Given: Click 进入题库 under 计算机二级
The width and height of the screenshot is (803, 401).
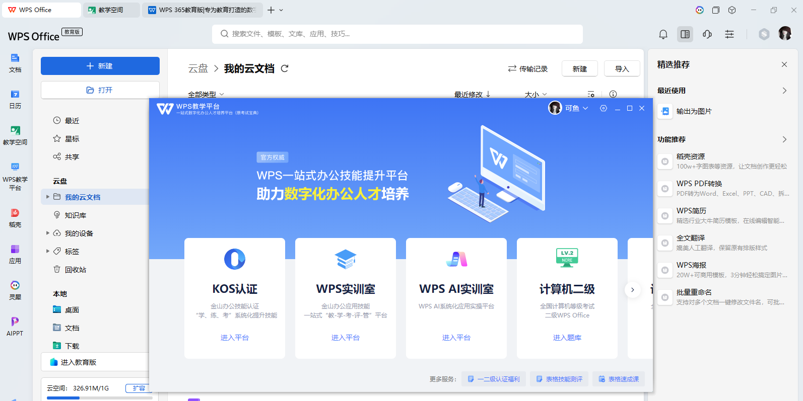Looking at the screenshot, I should click(567, 338).
